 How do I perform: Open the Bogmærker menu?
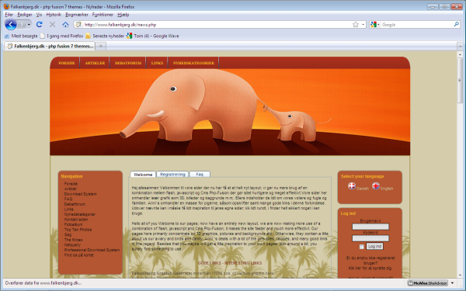pos(77,15)
